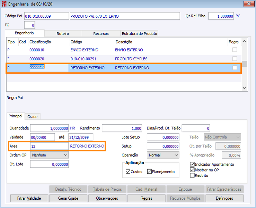Screen dimensions: 256x208
Task: Click the Lote Setup field
Action: pyautogui.click(x=163, y=137)
